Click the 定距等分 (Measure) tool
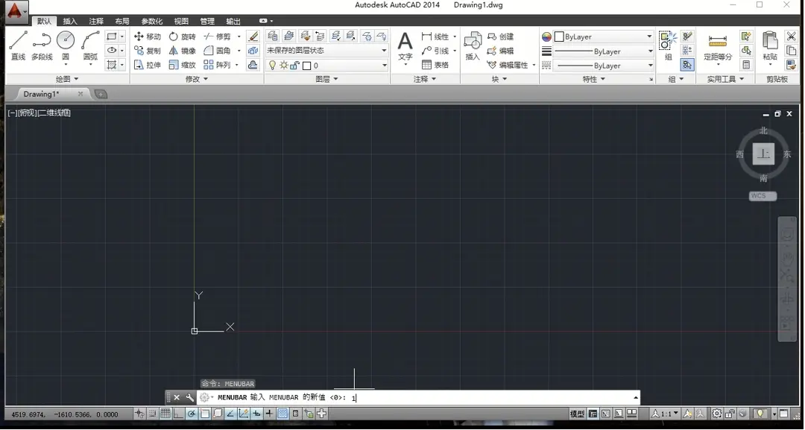805x430 pixels. click(x=718, y=47)
